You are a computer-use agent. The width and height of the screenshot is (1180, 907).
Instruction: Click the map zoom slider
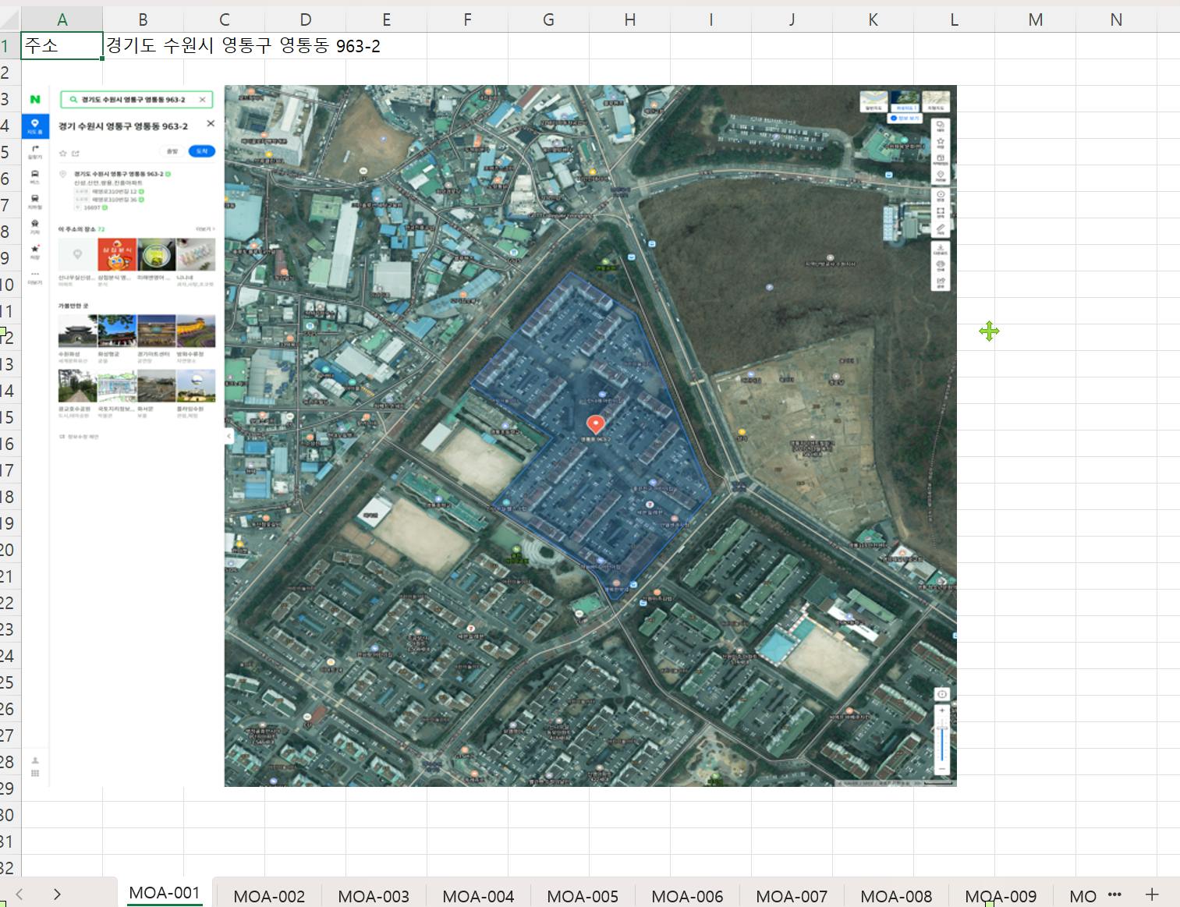tap(942, 741)
